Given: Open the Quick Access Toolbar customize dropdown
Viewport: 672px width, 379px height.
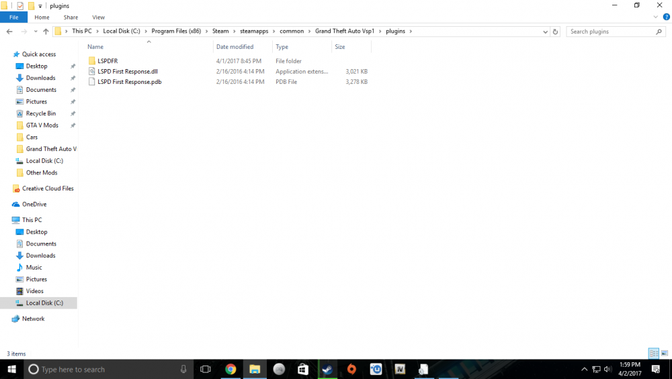Looking at the screenshot, I should tap(40, 6).
